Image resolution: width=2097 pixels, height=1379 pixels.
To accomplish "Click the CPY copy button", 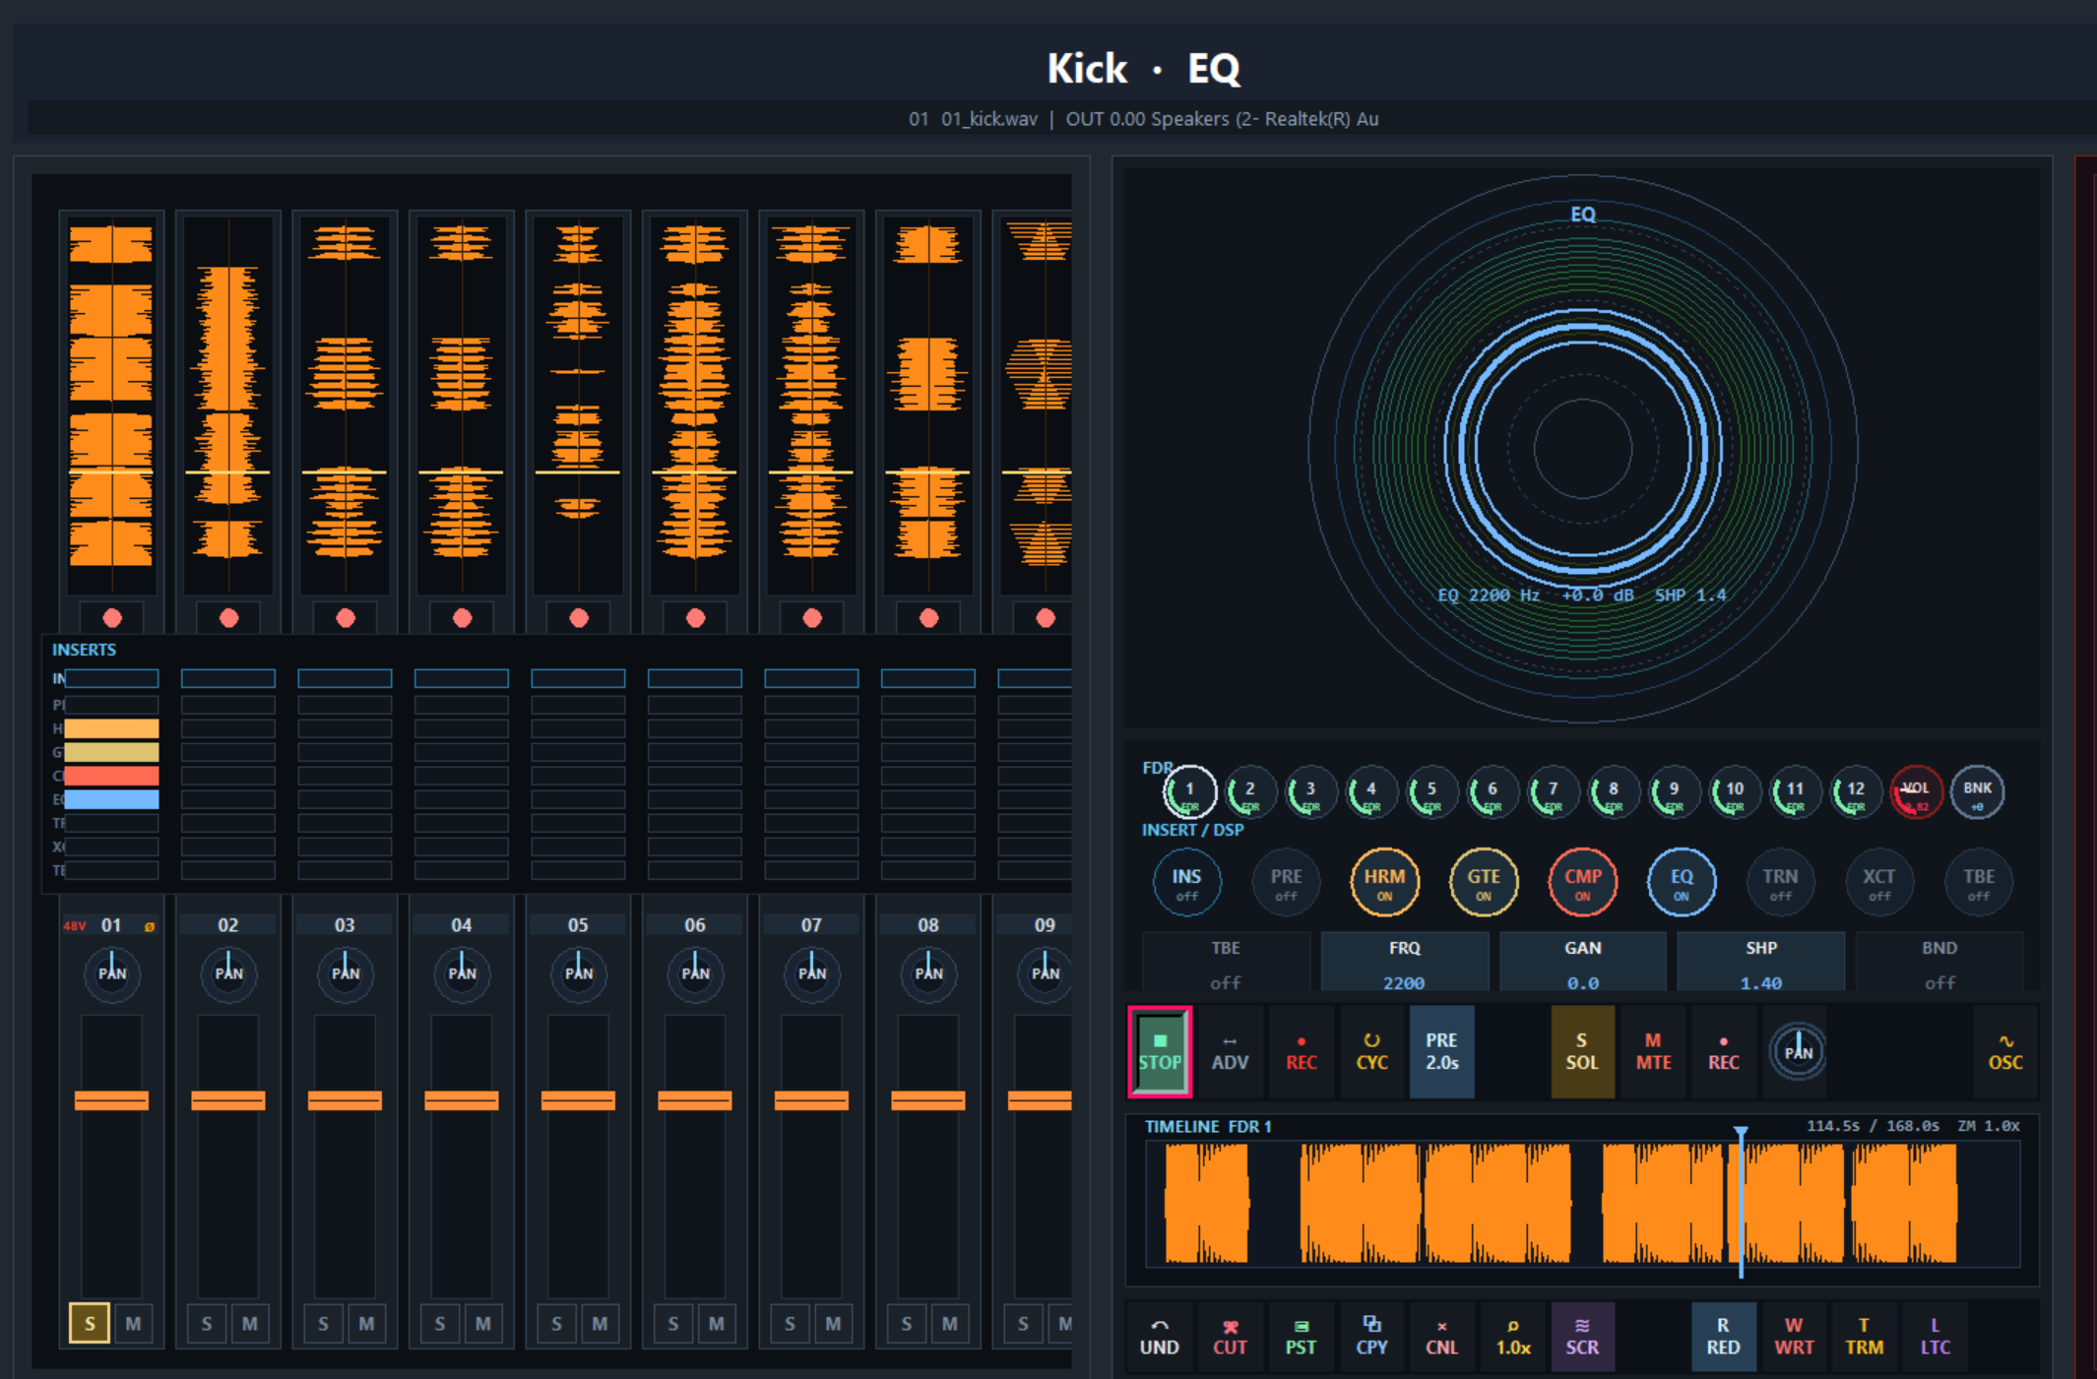I will click(x=1371, y=1337).
